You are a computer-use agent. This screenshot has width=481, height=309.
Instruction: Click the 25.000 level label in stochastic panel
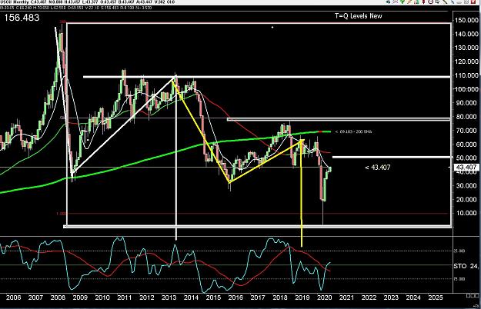click(459, 251)
